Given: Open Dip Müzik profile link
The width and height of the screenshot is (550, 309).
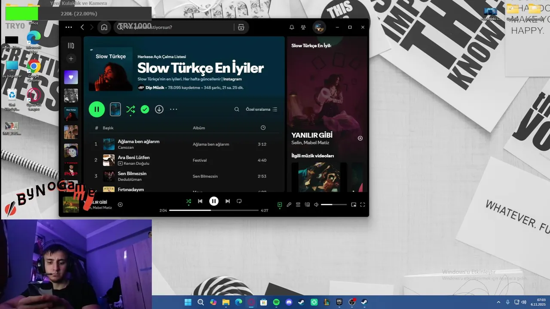Looking at the screenshot, I should pyautogui.click(x=155, y=88).
